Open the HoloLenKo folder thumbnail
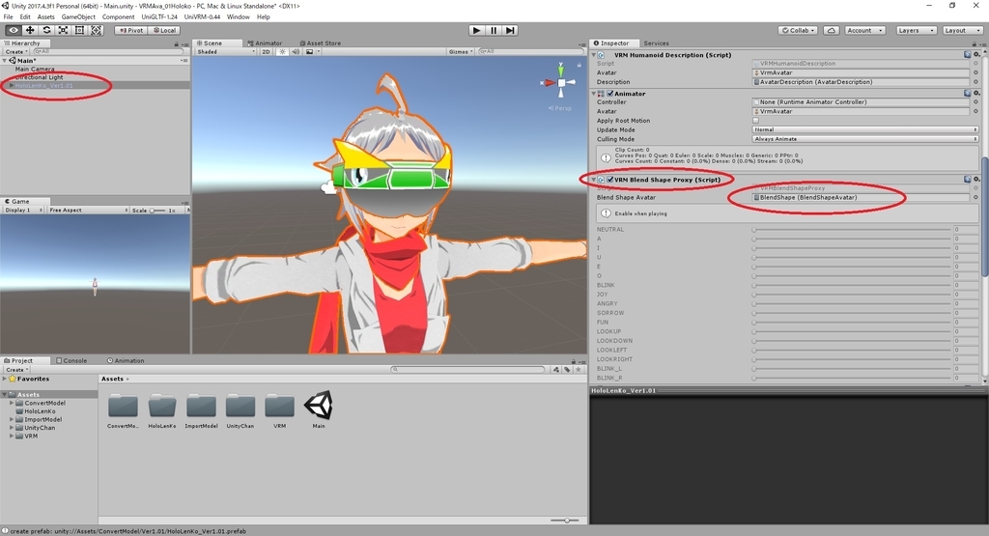Image resolution: width=989 pixels, height=536 pixels. coord(162,407)
